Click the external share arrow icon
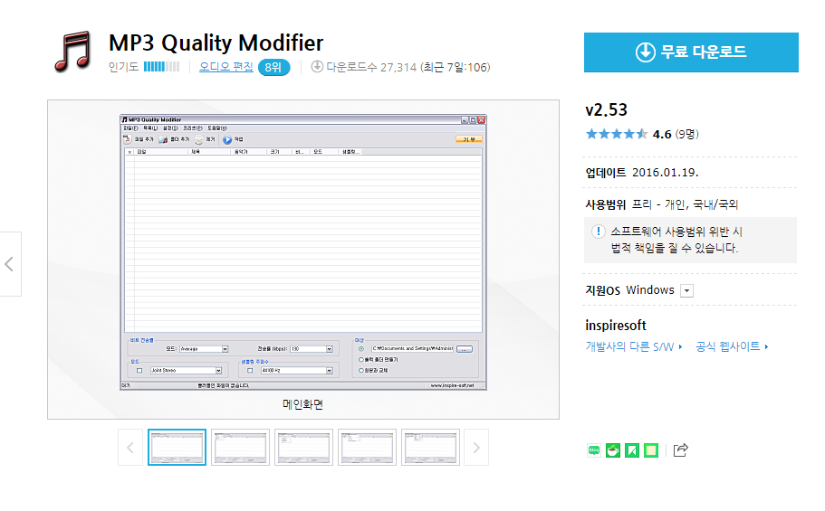Image resolution: width=825 pixels, height=511 pixels. (x=680, y=450)
